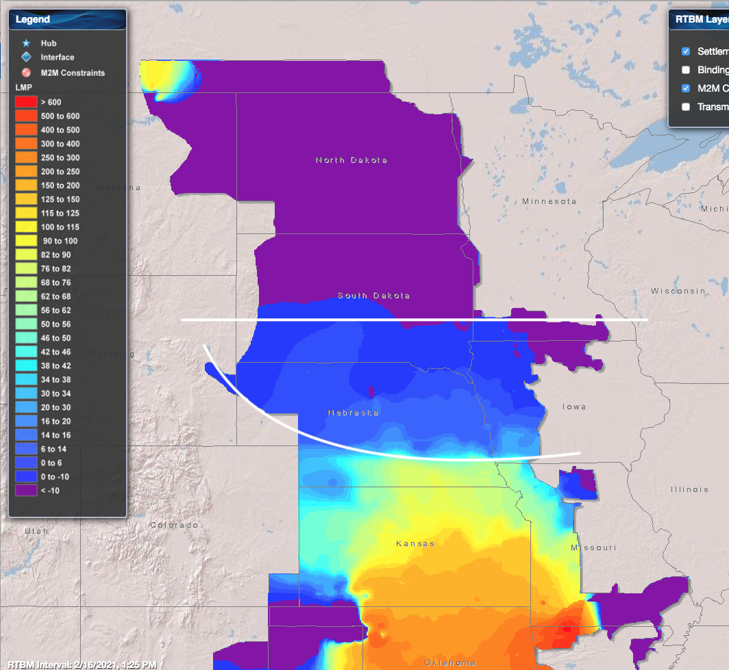729x670 pixels.
Task: Click the Utah map label
Action: pos(37,531)
